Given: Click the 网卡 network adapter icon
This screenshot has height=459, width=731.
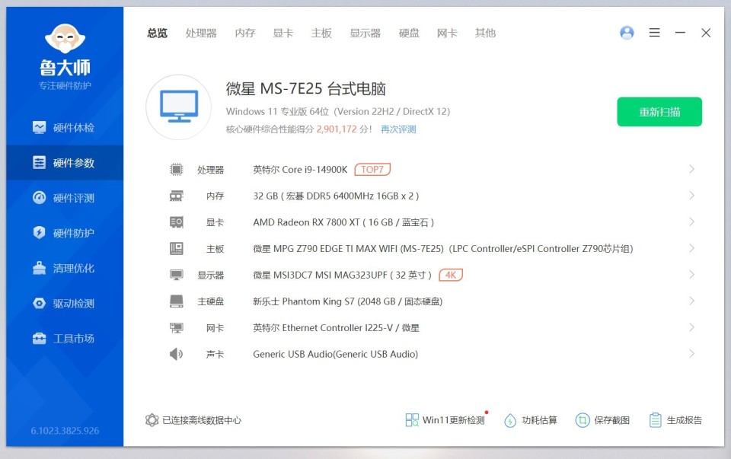Looking at the screenshot, I should (176, 327).
